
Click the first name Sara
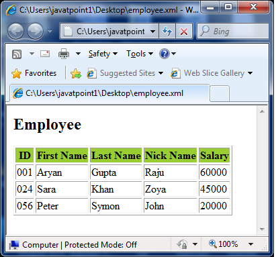click(x=46, y=189)
